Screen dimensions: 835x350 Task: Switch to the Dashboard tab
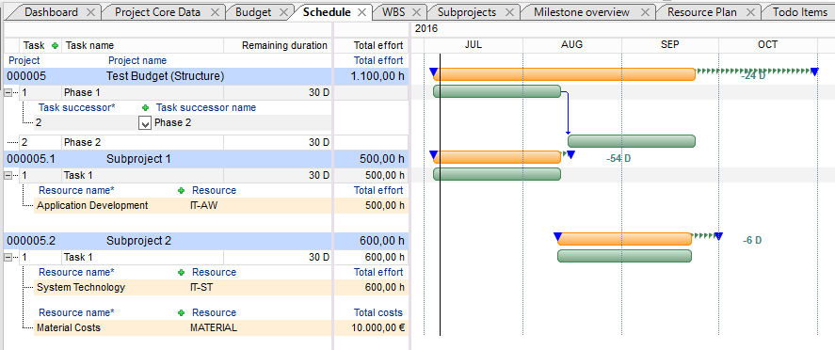[51, 12]
